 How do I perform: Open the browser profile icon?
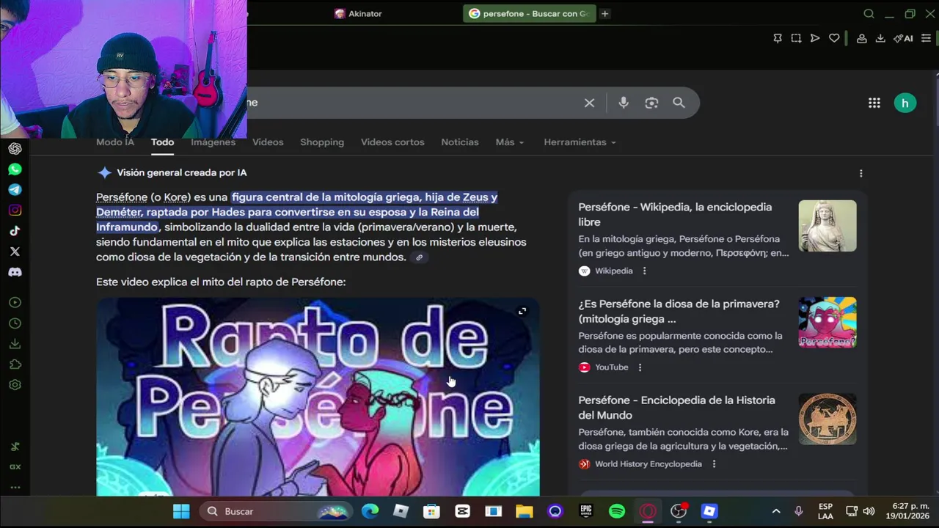coord(862,38)
